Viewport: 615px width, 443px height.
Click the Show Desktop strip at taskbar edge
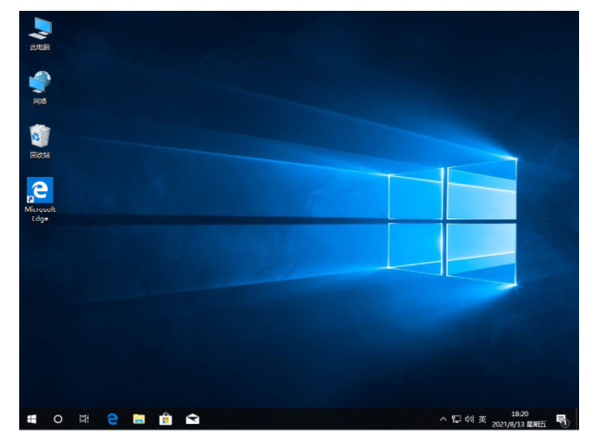(x=577, y=419)
